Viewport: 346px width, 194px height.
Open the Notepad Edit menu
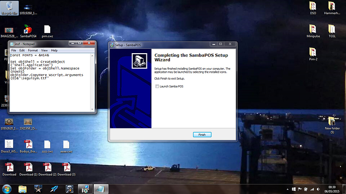(22, 50)
